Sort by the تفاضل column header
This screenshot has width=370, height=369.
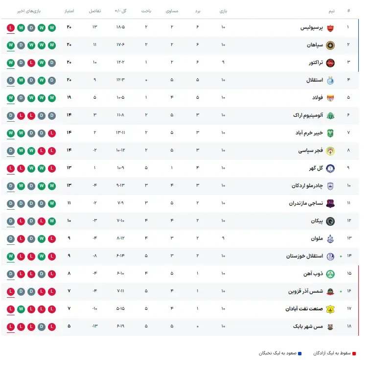click(x=95, y=11)
